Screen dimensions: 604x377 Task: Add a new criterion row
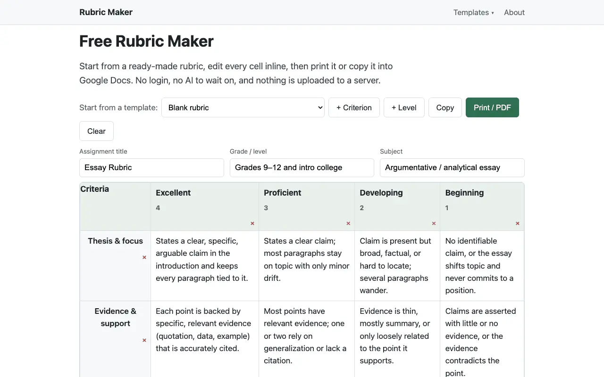point(354,107)
